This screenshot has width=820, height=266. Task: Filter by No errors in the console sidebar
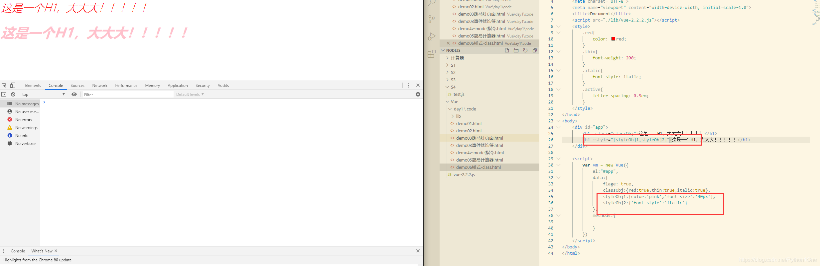[20, 120]
